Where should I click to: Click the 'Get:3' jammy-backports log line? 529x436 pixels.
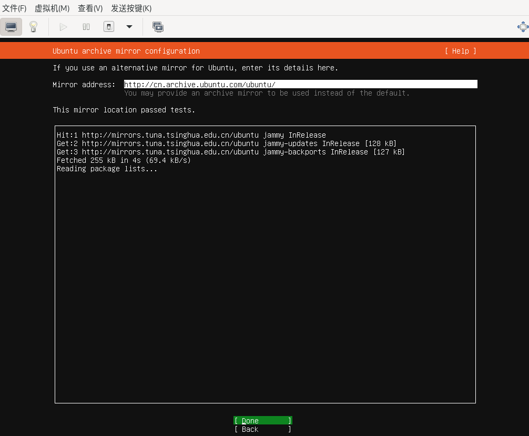[x=231, y=152]
